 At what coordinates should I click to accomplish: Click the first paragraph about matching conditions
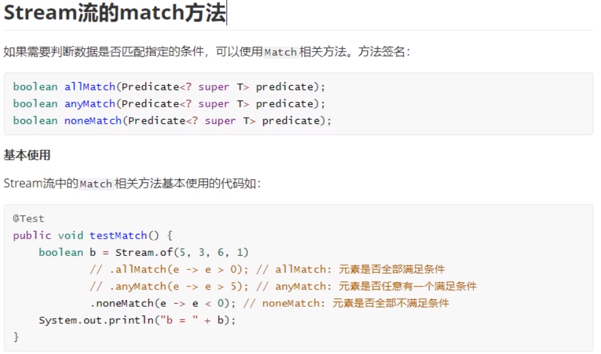point(206,52)
